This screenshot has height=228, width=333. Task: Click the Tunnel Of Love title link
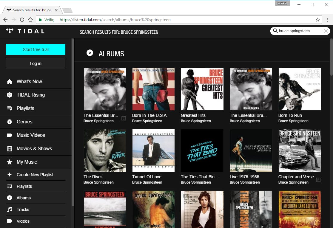pyautogui.click(x=147, y=177)
